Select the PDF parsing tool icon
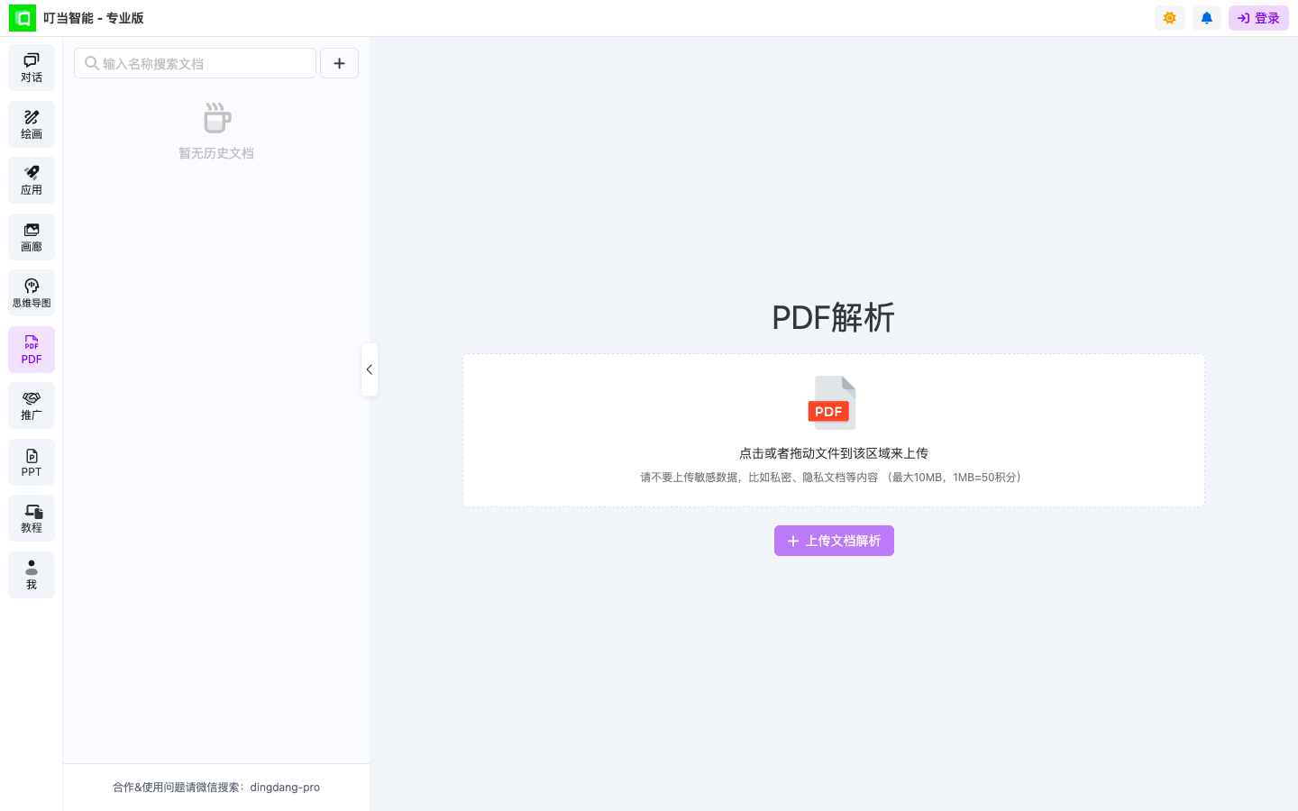1298x811 pixels. (31, 349)
